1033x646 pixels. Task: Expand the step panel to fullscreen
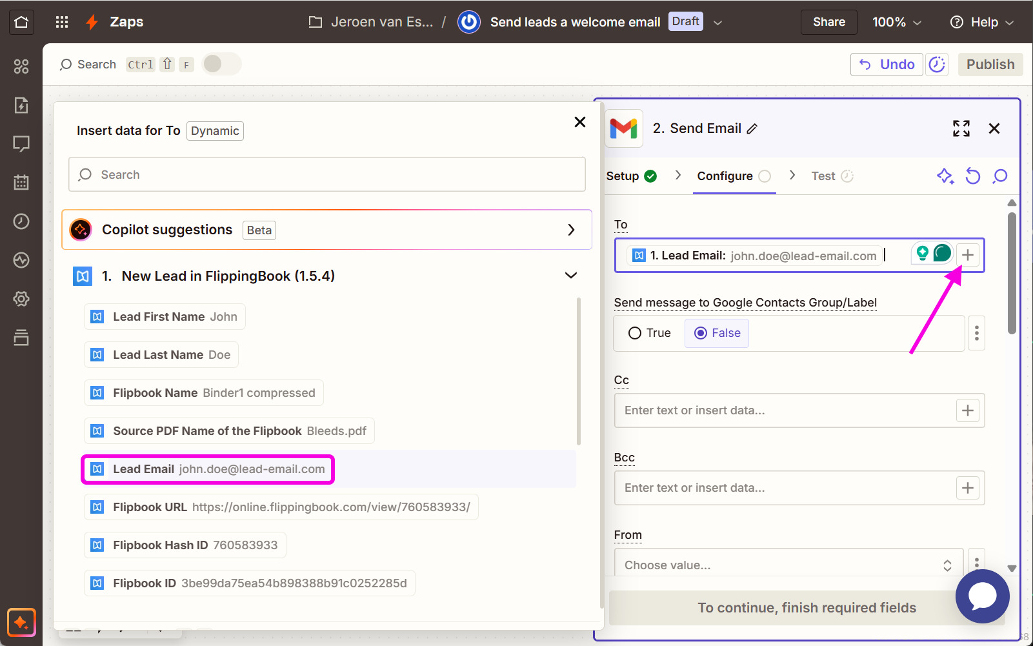point(961,128)
